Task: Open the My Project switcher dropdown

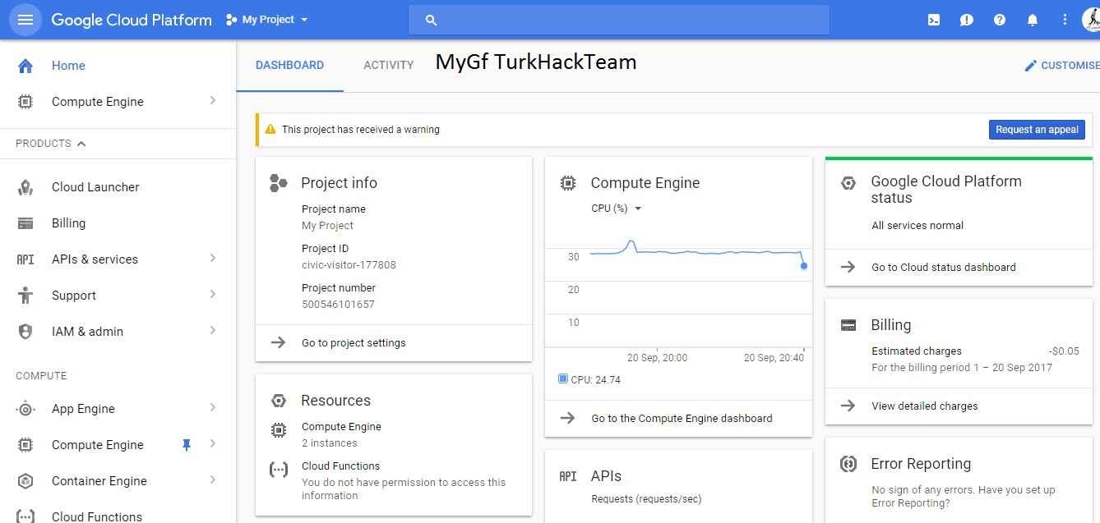Action: coord(266,19)
